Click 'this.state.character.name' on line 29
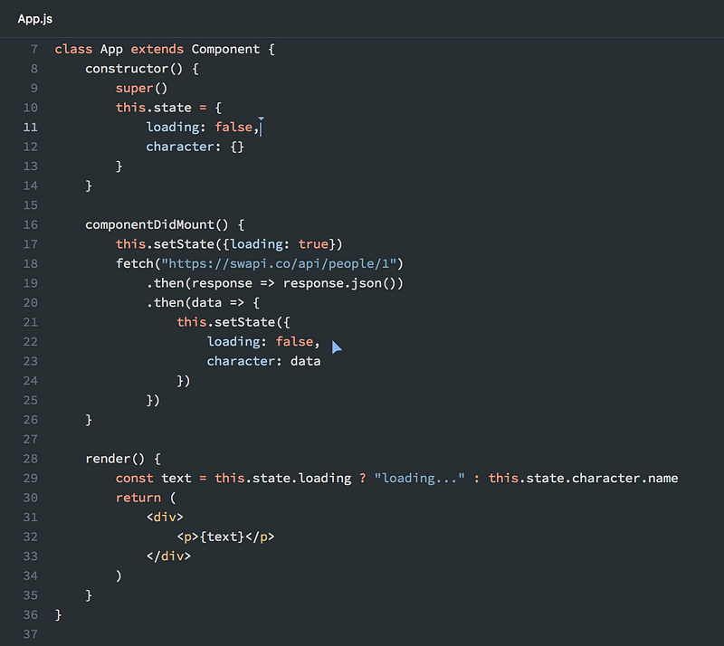 click(583, 479)
